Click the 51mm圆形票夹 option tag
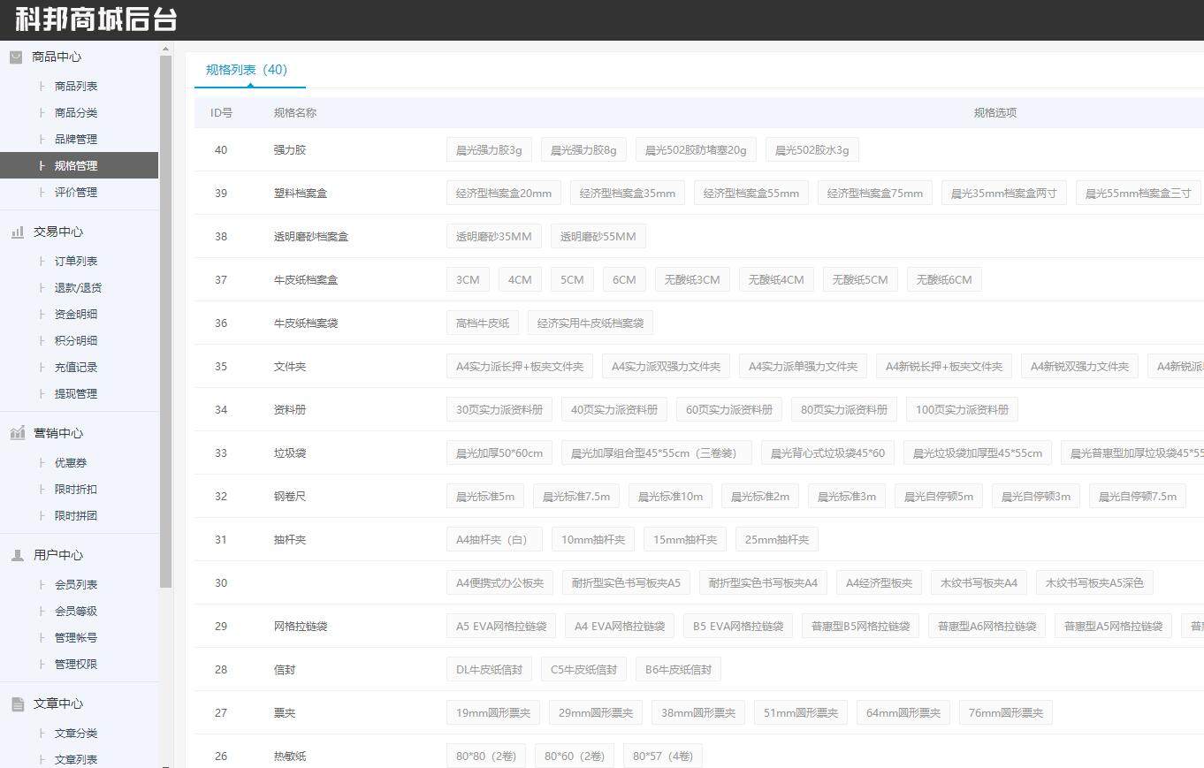The width and height of the screenshot is (1204, 768). pos(801,713)
